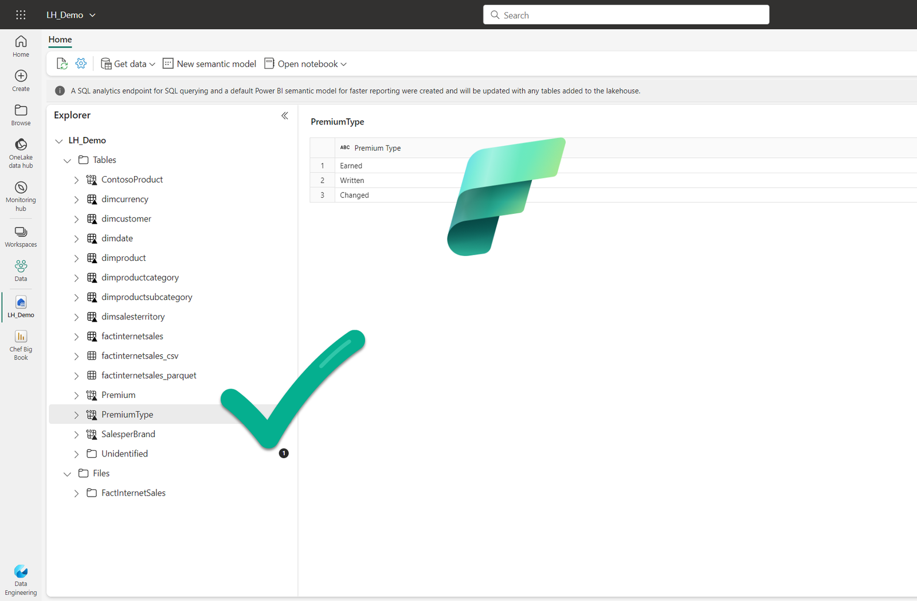The width and height of the screenshot is (917, 601).
Task: Open Workspaces from the left rail
Action: 21,237
